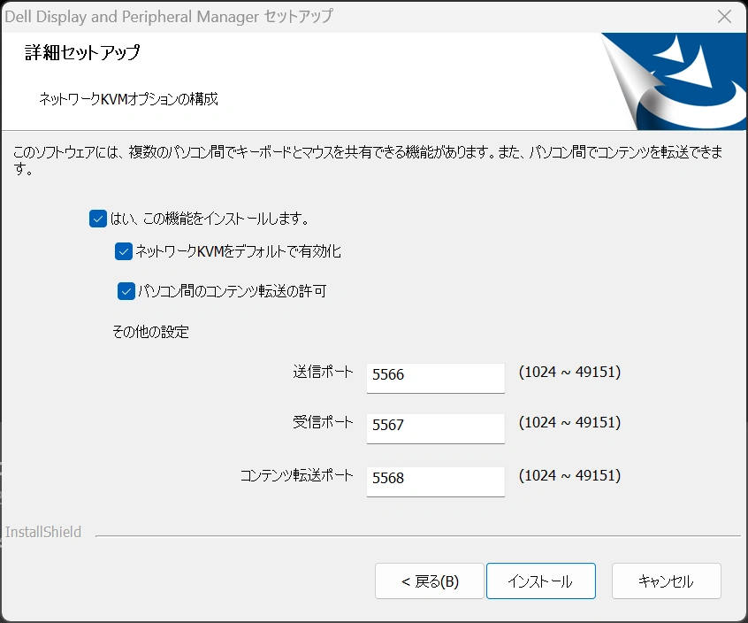Uncheck ネットワークKVMをデフォルトで有効化 checkbox
Viewport: 748px width, 623px height.
(x=124, y=252)
